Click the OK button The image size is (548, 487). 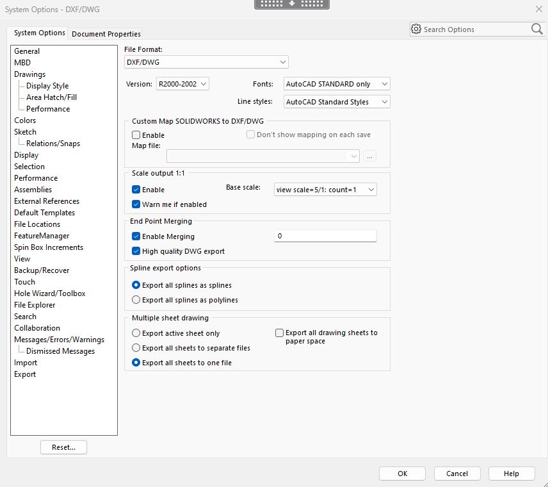click(402, 474)
